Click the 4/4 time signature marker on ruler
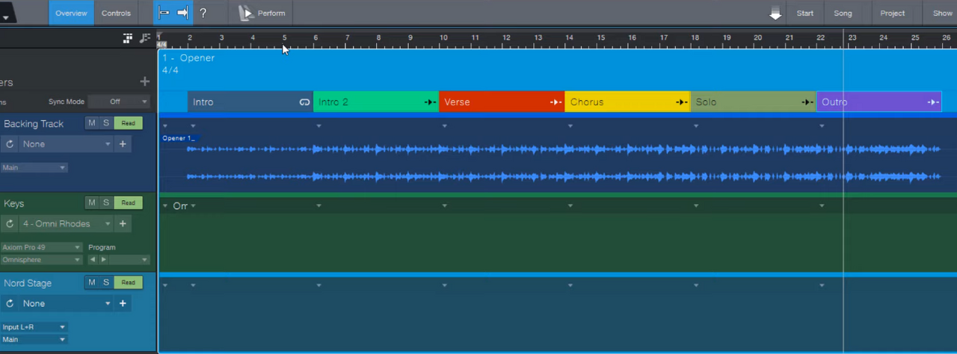 click(x=161, y=45)
